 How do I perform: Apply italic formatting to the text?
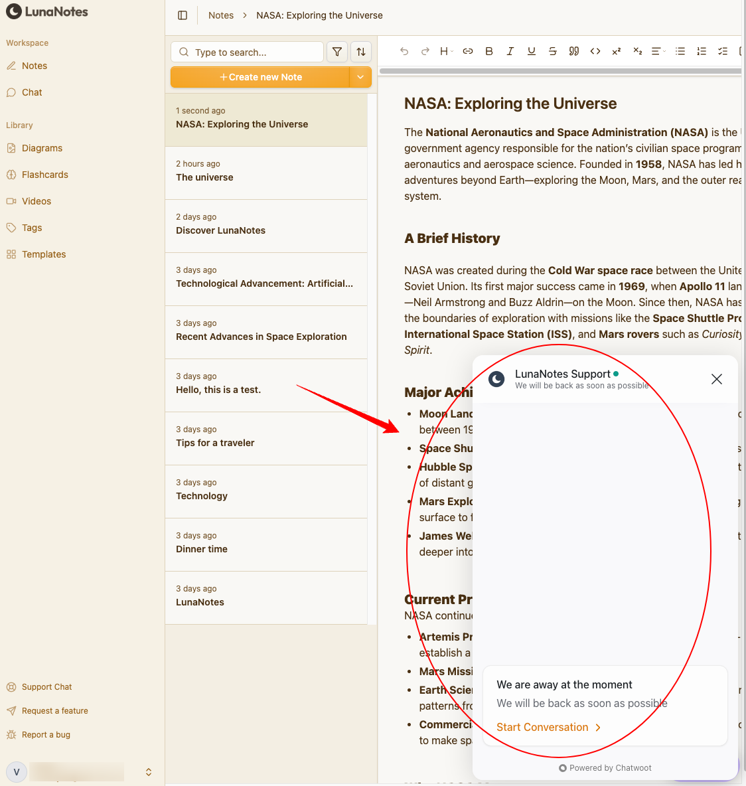(x=510, y=51)
